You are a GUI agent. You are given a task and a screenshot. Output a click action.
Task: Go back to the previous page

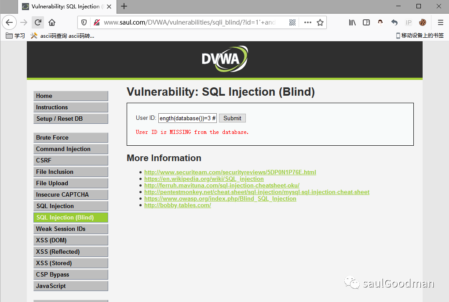pyautogui.click(x=9, y=22)
